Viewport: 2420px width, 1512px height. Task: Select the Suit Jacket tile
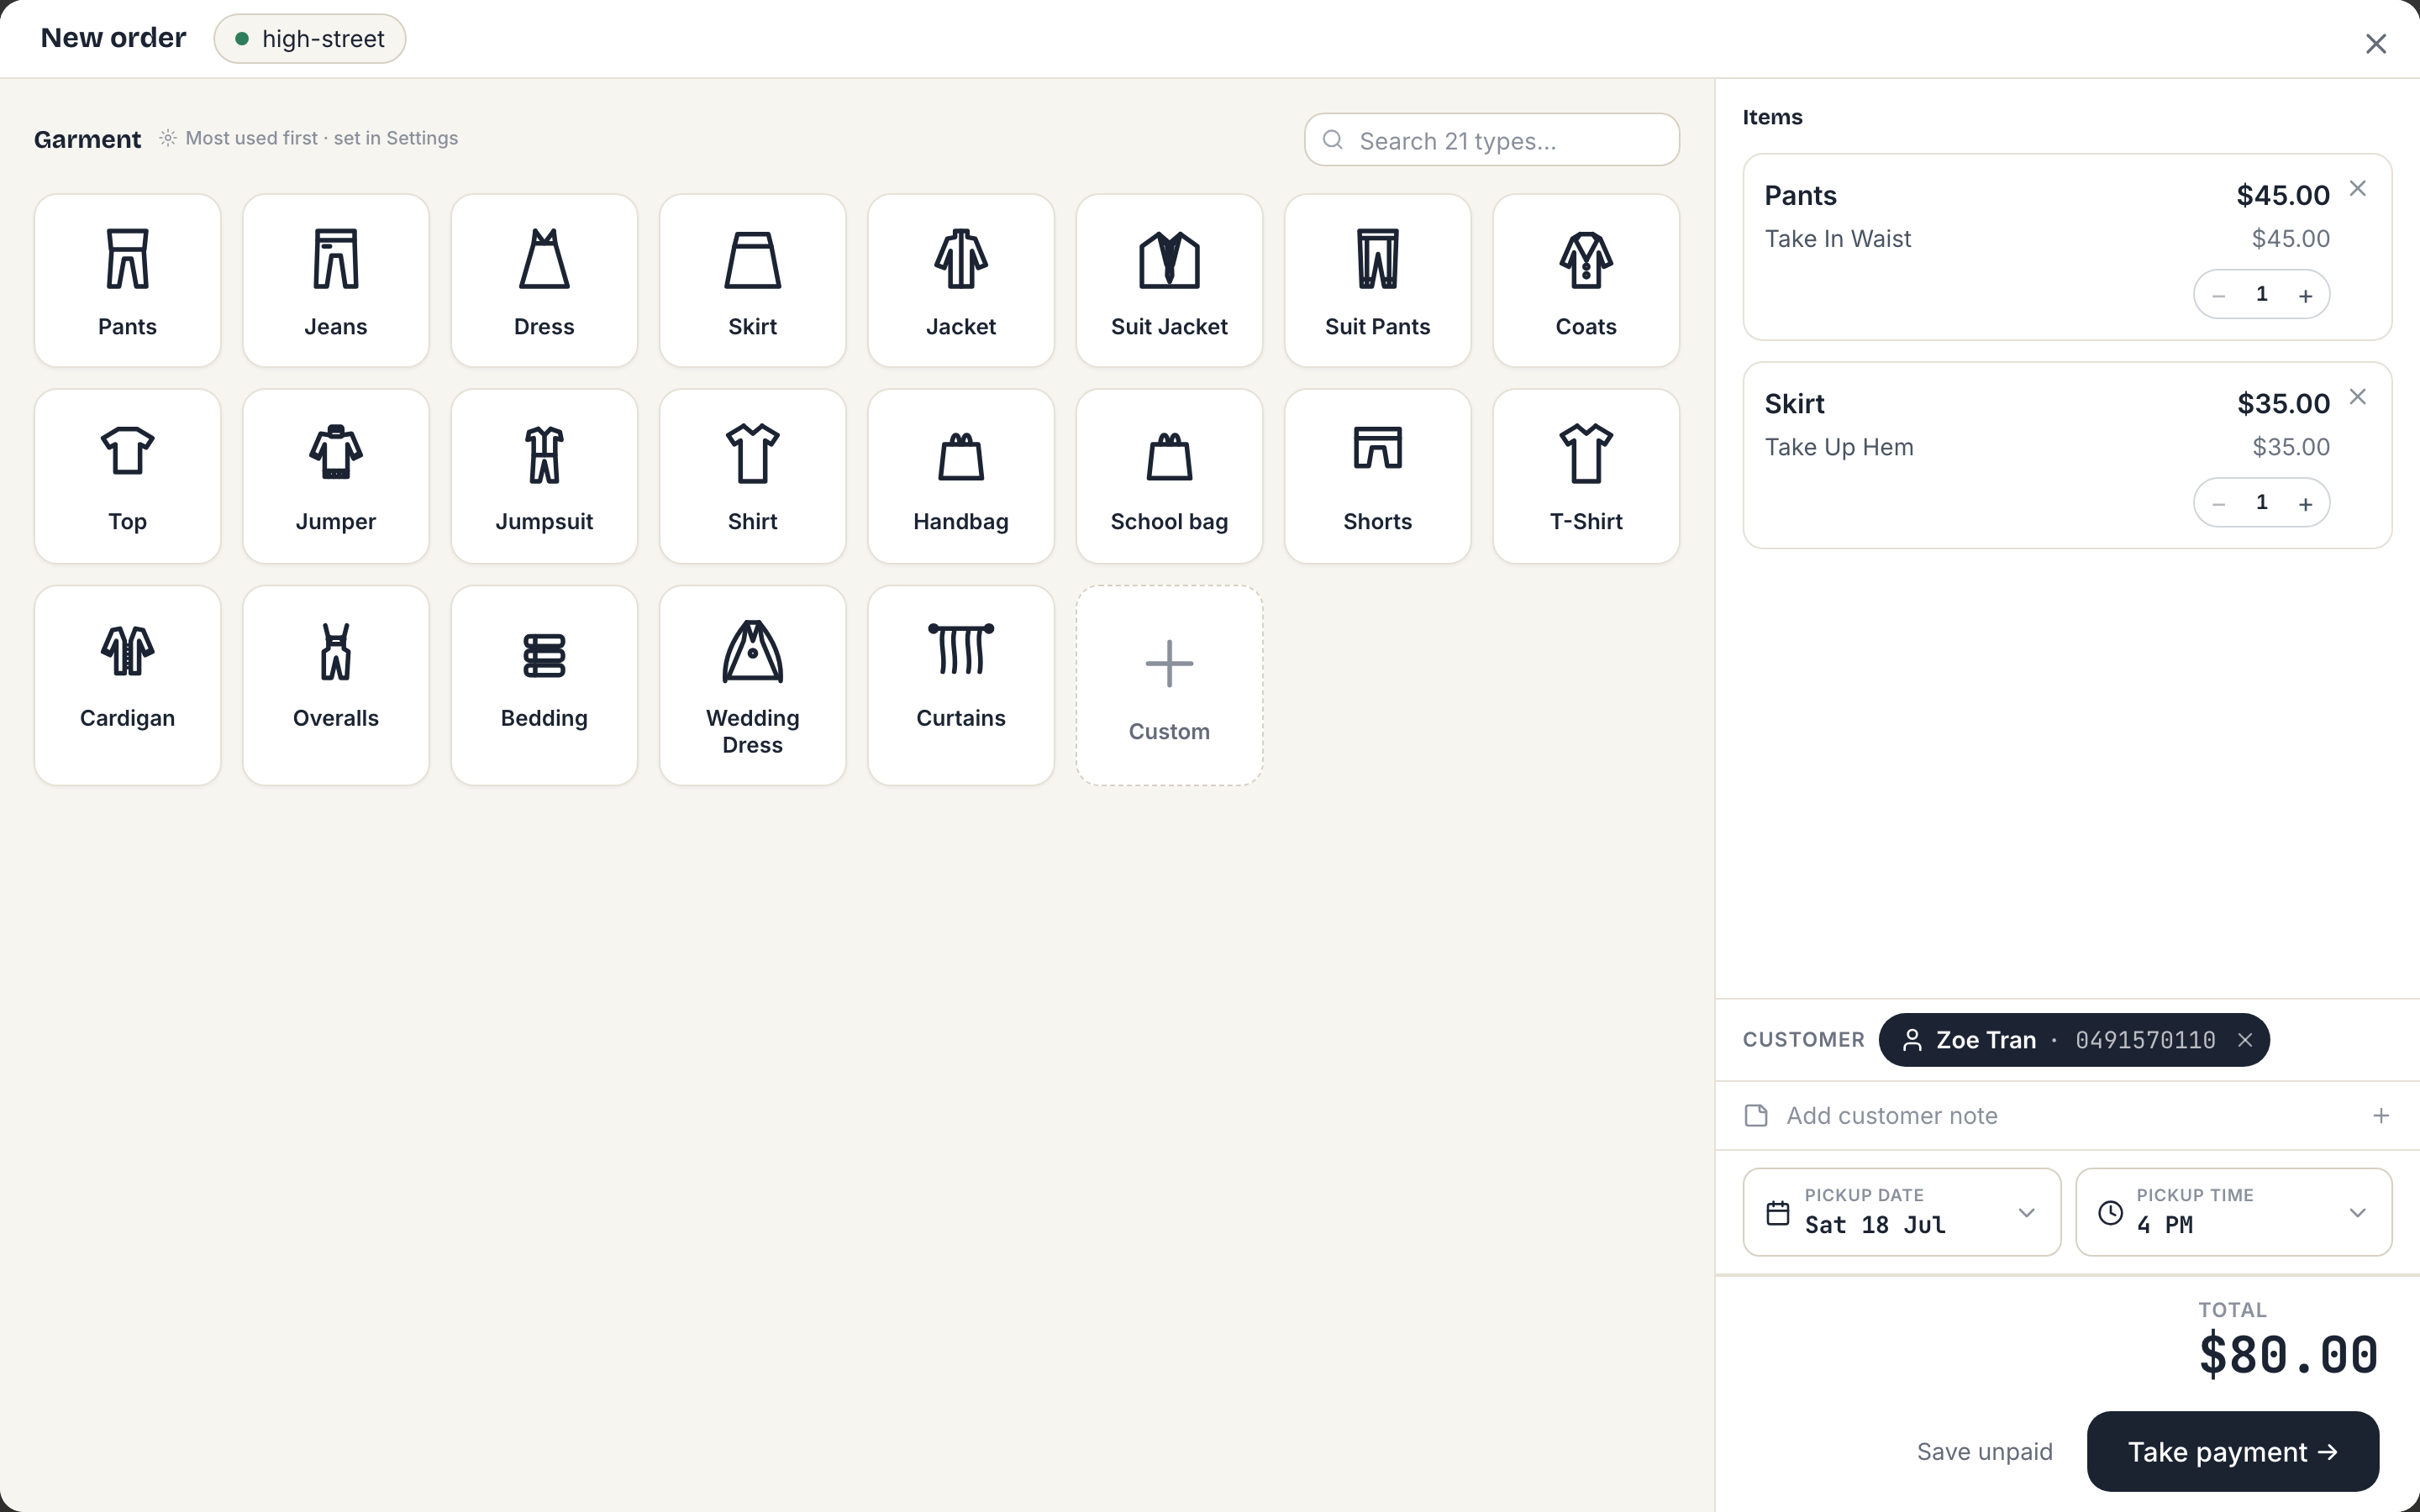(x=1169, y=280)
